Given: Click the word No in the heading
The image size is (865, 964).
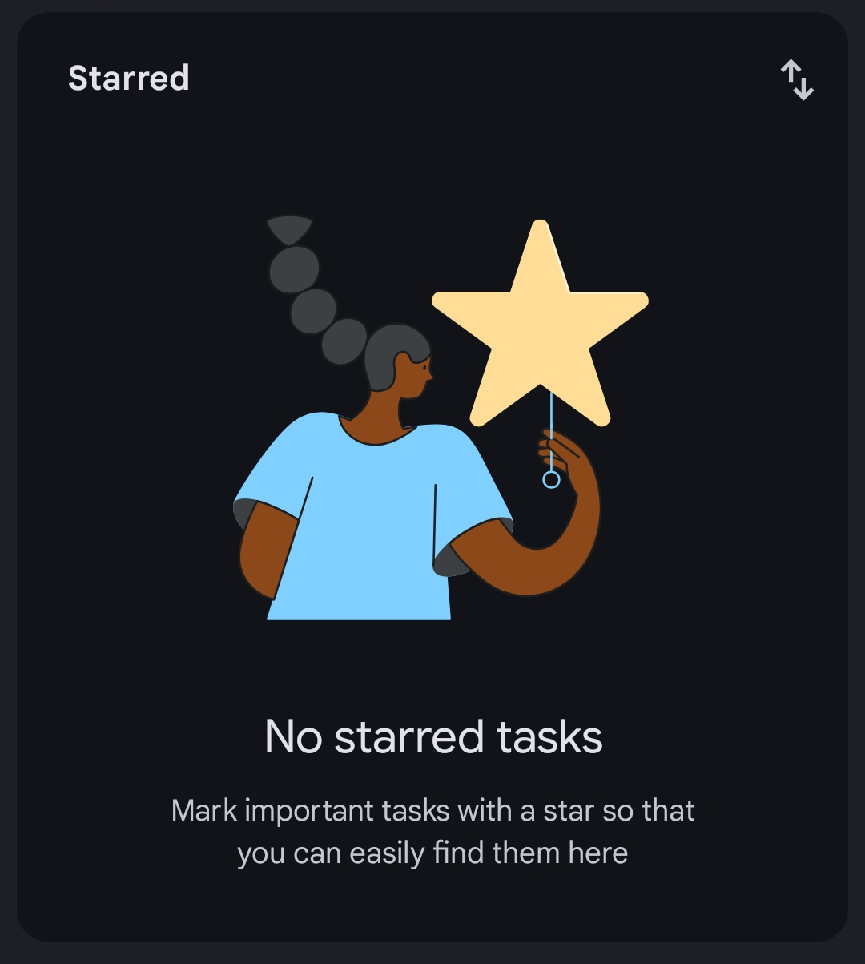Looking at the screenshot, I should click(293, 736).
